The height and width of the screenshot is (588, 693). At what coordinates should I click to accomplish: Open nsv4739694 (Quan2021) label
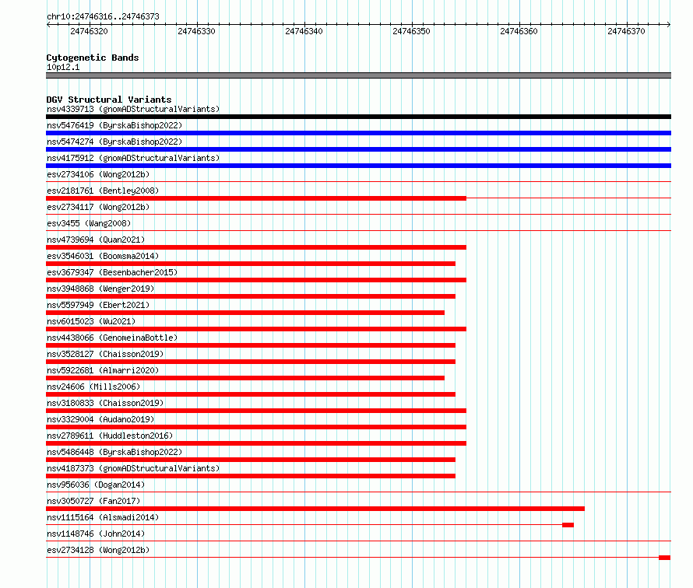pyautogui.click(x=96, y=240)
